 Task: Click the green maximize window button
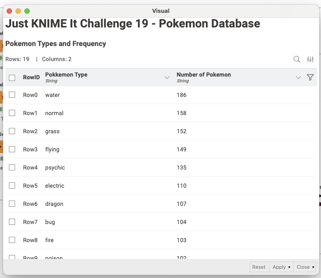(27, 11)
